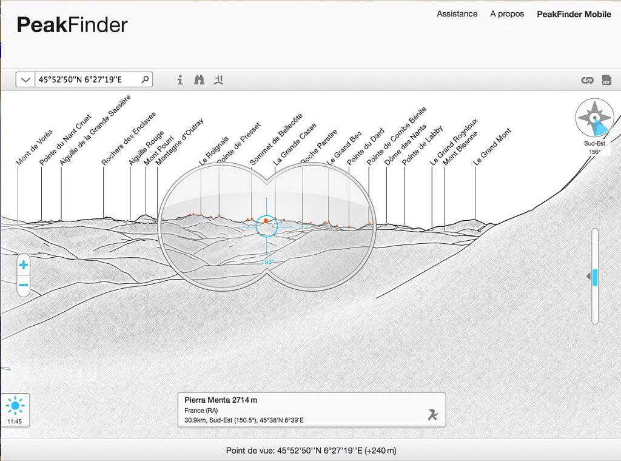621x461 pixels.
Task: Click the orange peak marker in crosshair
Action: click(x=266, y=221)
